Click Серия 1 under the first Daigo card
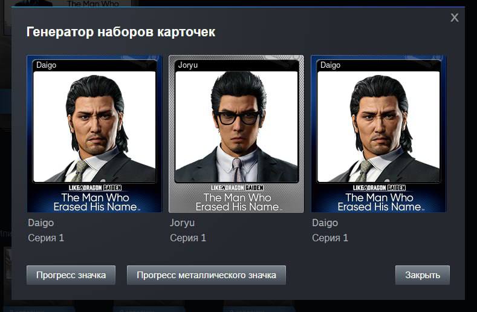 tap(46, 238)
